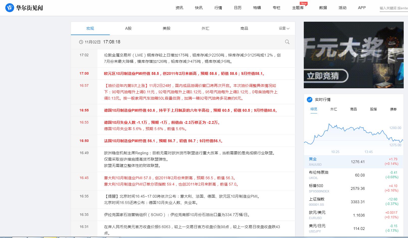The image size is (408, 238).
Task: Click the 实时行情 blue paper-plane icon
Action: click(309, 100)
